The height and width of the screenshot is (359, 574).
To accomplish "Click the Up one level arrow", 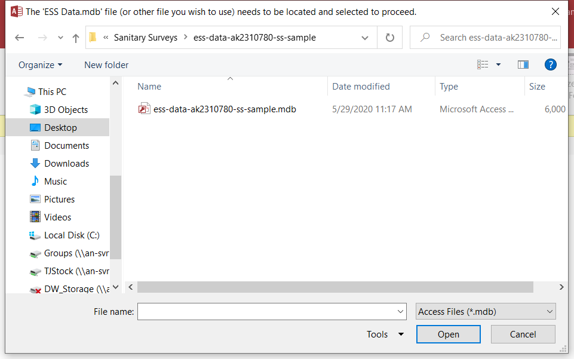I will pos(76,38).
